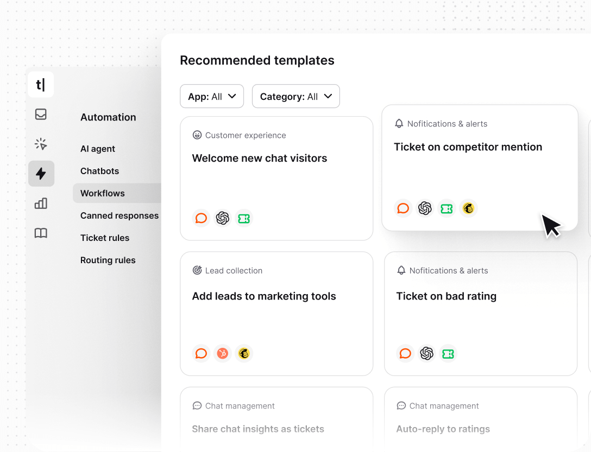Open the Category: All dropdown
Viewport: 591px width, 452px height.
pyautogui.click(x=295, y=96)
